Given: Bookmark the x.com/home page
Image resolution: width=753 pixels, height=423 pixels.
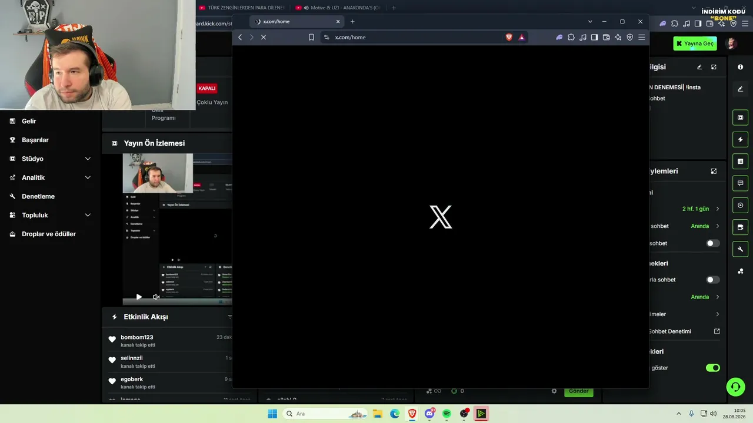Looking at the screenshot, I should [311, 37].
